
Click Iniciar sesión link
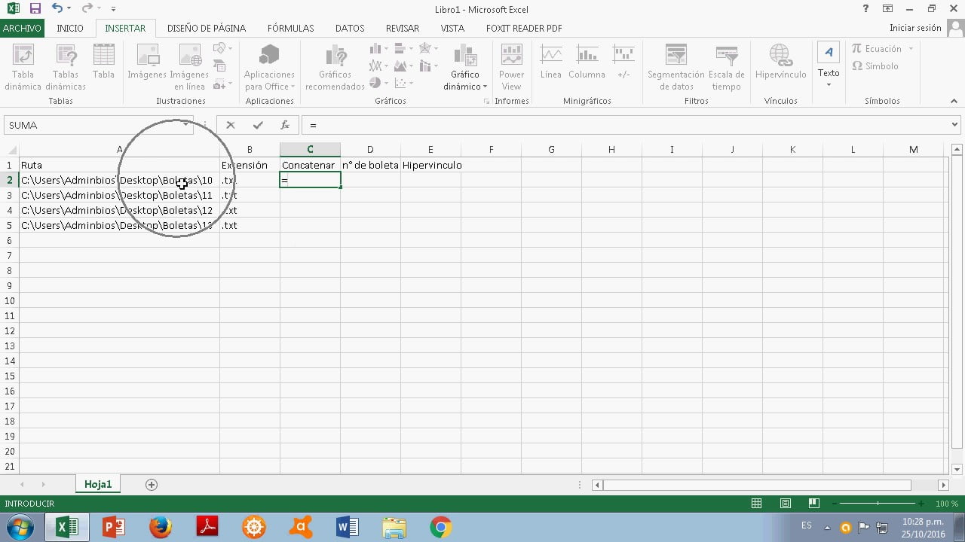pos(915,28)
